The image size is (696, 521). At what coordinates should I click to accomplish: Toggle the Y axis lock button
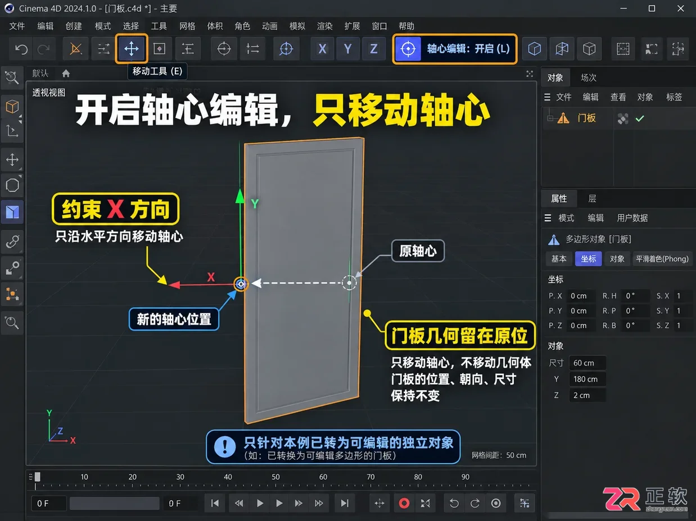point(348,49)
